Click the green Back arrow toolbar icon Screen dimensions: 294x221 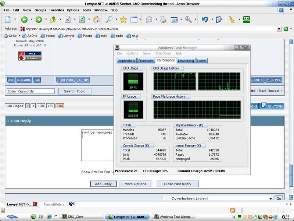[25, 20]
